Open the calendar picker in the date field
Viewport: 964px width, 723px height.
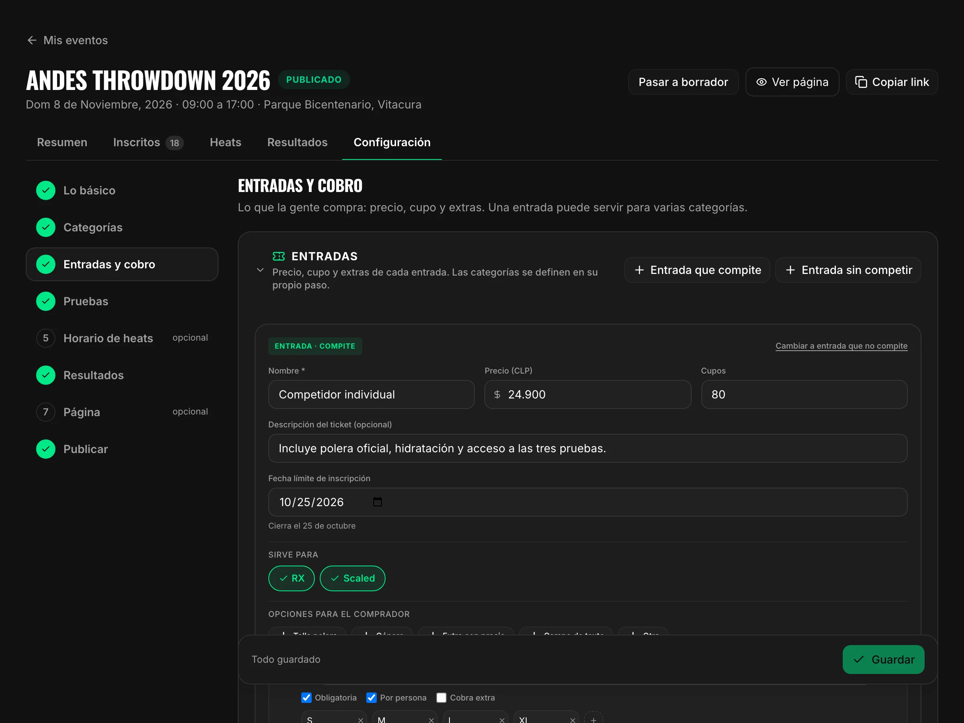coord(378,502)
